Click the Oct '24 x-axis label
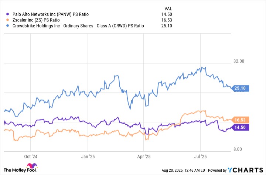The width and height of the screenshot is (266, 175). 32,157
